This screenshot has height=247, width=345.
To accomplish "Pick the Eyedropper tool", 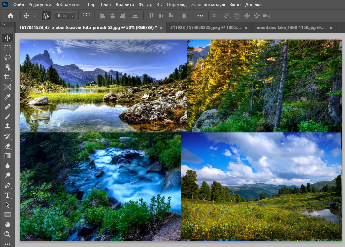I will [x=7, y=97].
